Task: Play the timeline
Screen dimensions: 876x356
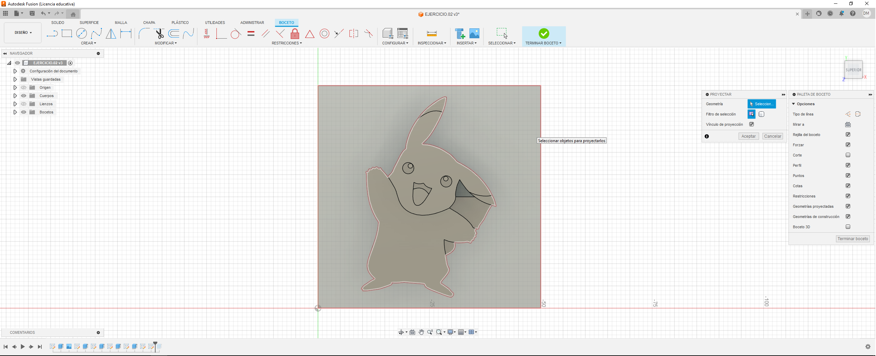Action: 23,347
